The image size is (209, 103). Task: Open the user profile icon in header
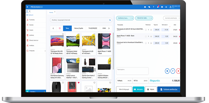[x=170, y=7]
